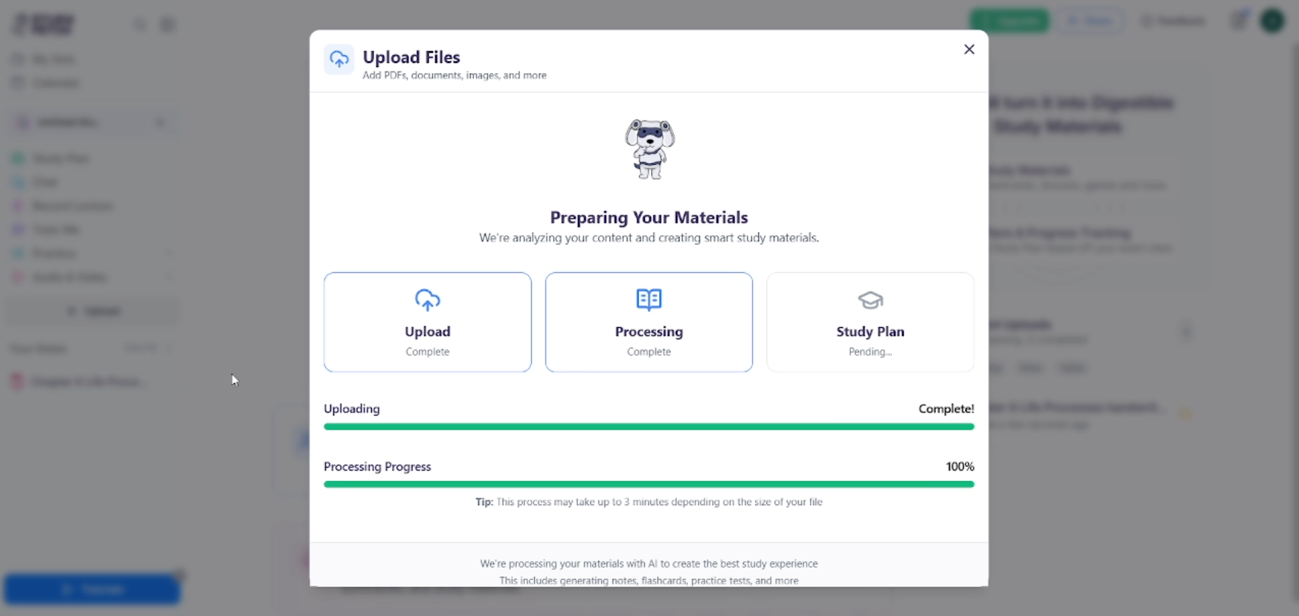
Task: Click the Study Plan icon in background sidebar
Action: [18, 158]
